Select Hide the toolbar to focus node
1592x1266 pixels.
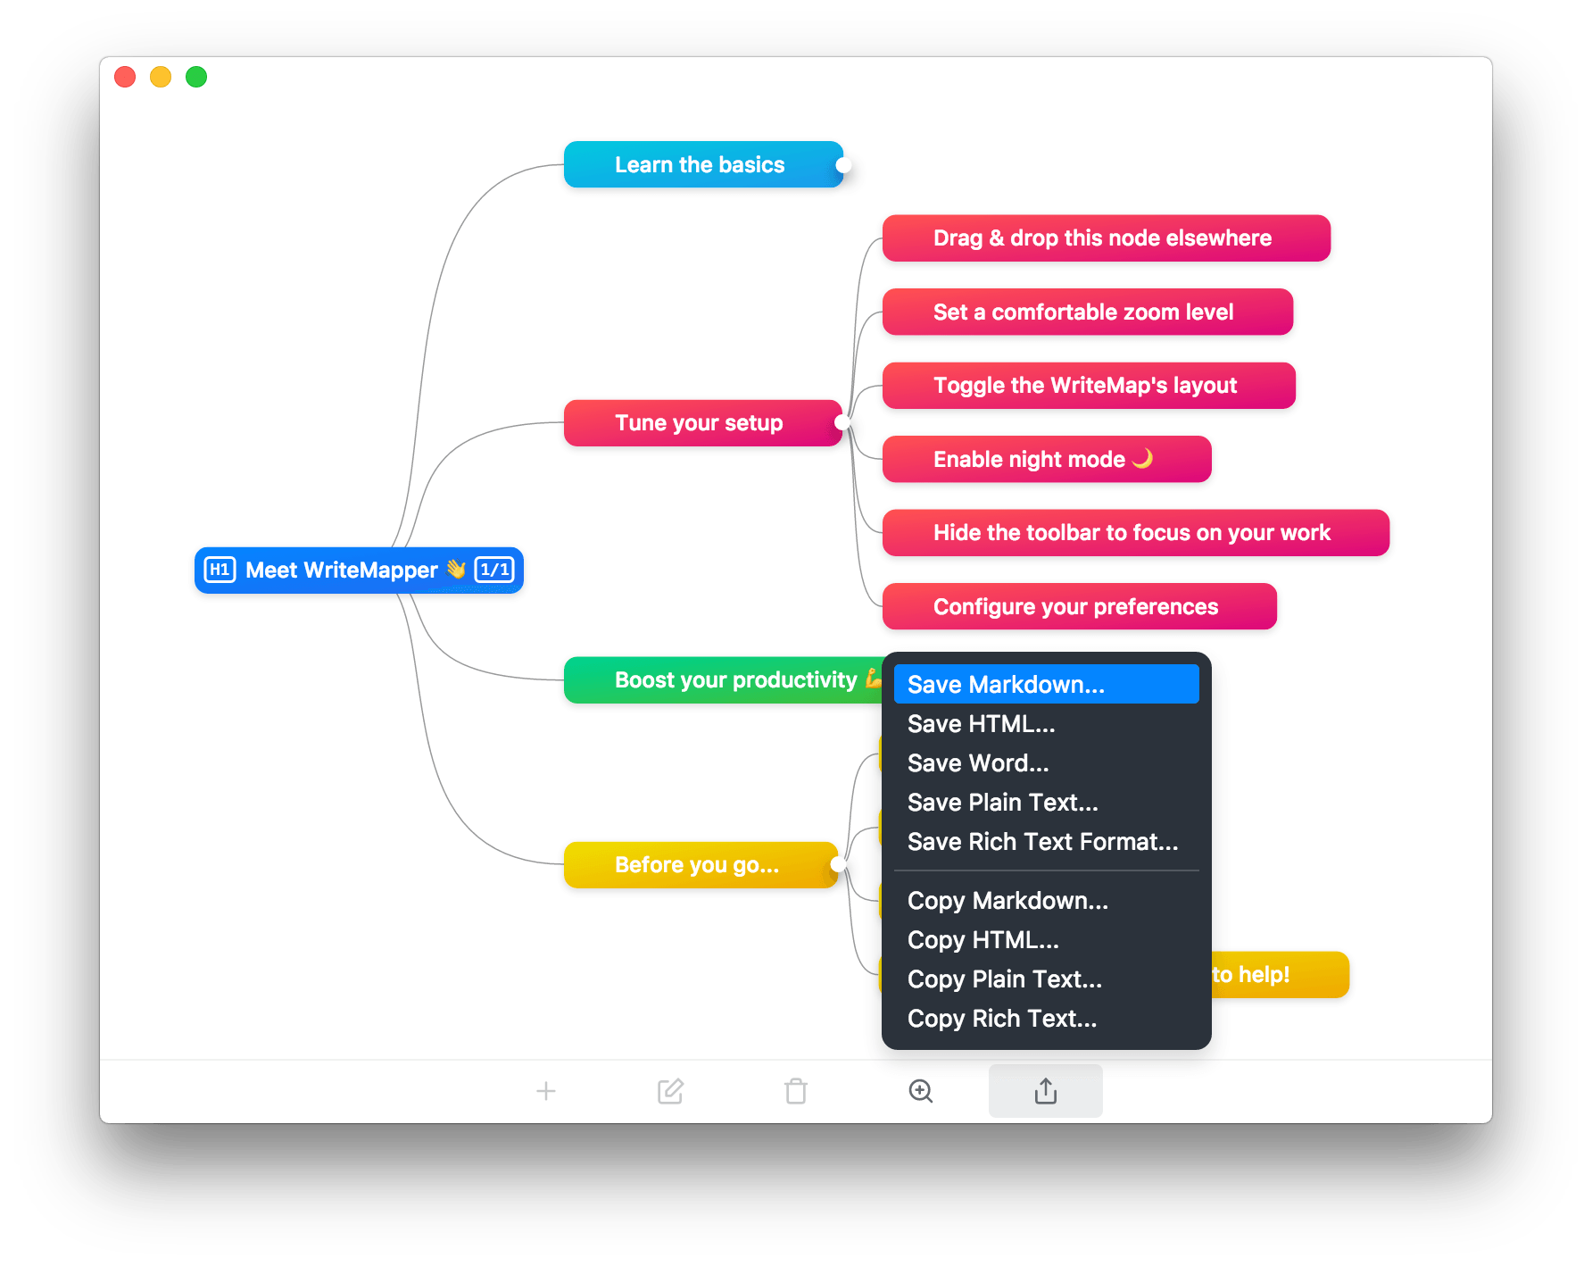coord(1136,533)
